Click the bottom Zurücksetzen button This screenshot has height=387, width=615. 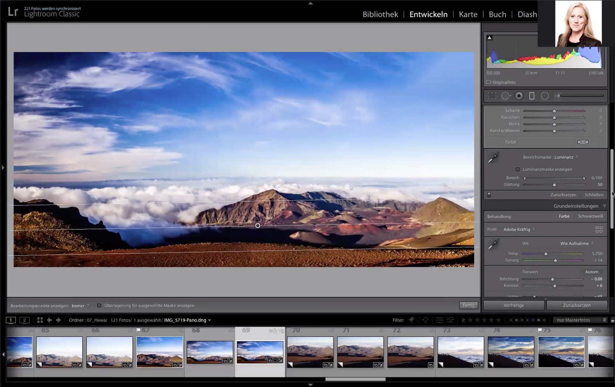coord(577,305)
